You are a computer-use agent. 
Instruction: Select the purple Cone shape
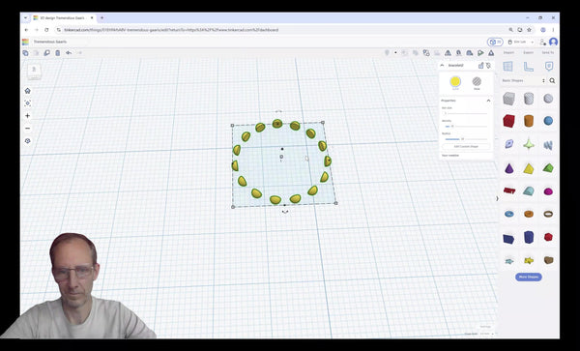(x=509, y=168)
